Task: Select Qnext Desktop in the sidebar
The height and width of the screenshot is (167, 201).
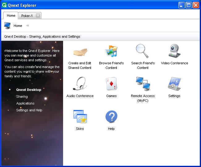Action: [29, 90]
